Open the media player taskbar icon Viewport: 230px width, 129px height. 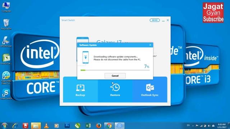click(56, 126)
